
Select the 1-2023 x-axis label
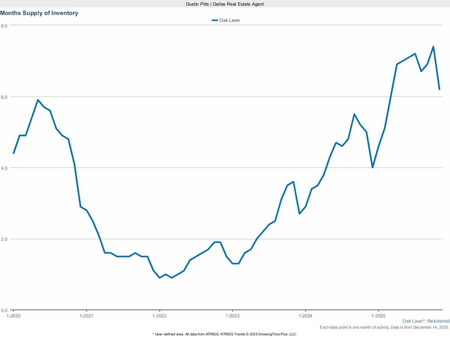[232, 316]
